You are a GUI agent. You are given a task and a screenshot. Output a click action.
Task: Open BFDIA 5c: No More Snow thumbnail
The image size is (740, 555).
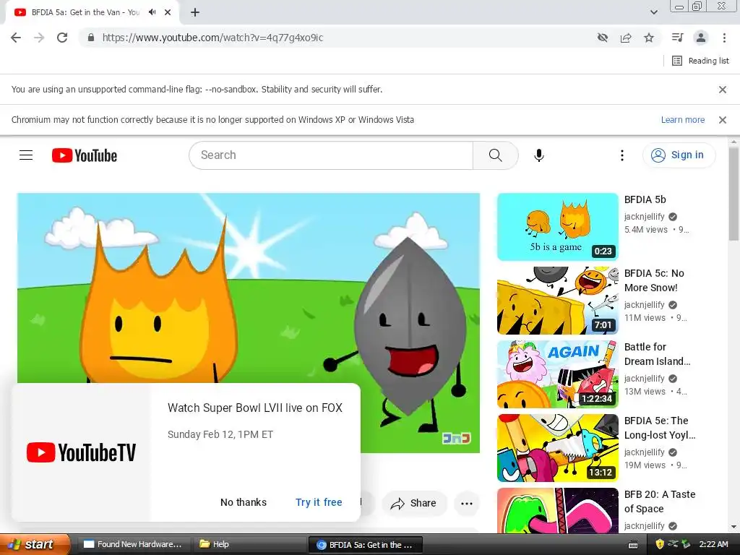557,301
